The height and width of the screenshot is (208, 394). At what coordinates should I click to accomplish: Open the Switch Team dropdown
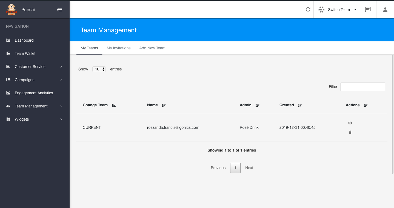click(x=338, y=10)
